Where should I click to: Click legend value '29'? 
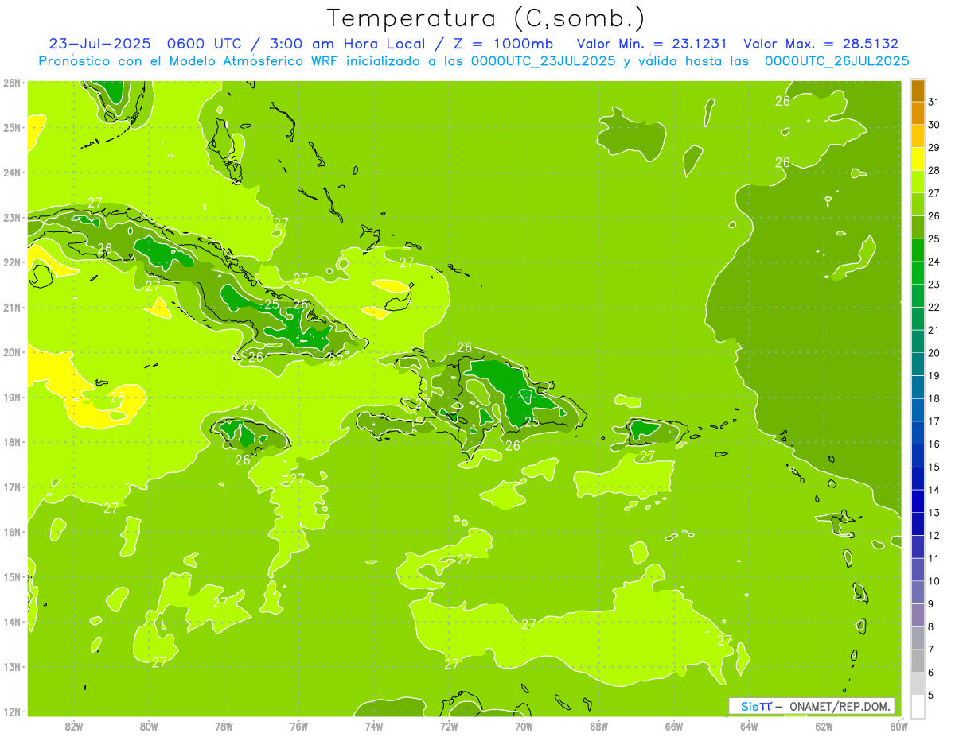[934, 147]
